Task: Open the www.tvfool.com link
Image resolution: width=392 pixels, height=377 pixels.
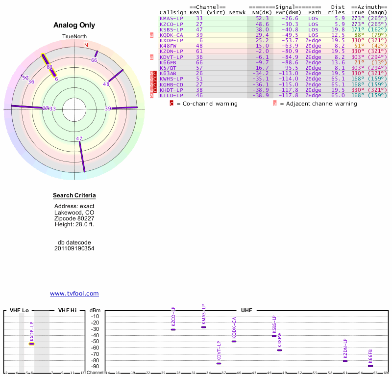Action: [x=74, y=294]
